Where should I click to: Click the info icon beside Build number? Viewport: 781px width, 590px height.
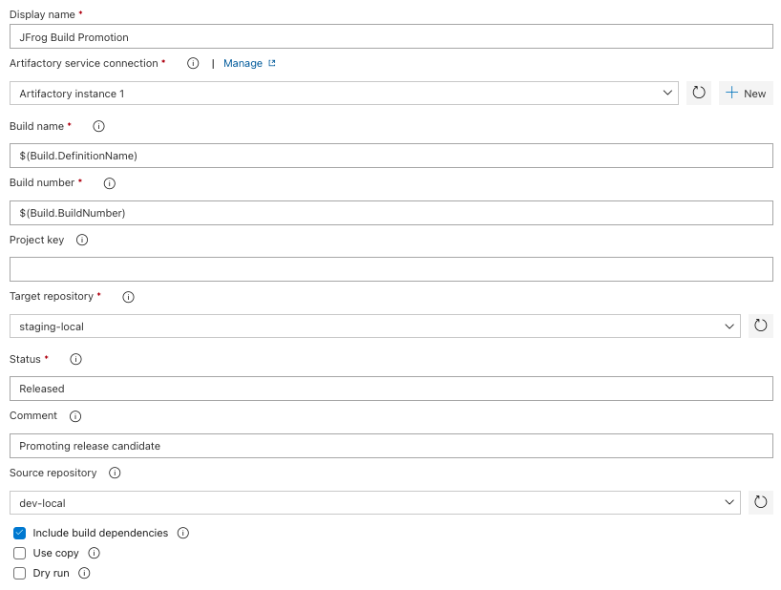pos(109,182)
